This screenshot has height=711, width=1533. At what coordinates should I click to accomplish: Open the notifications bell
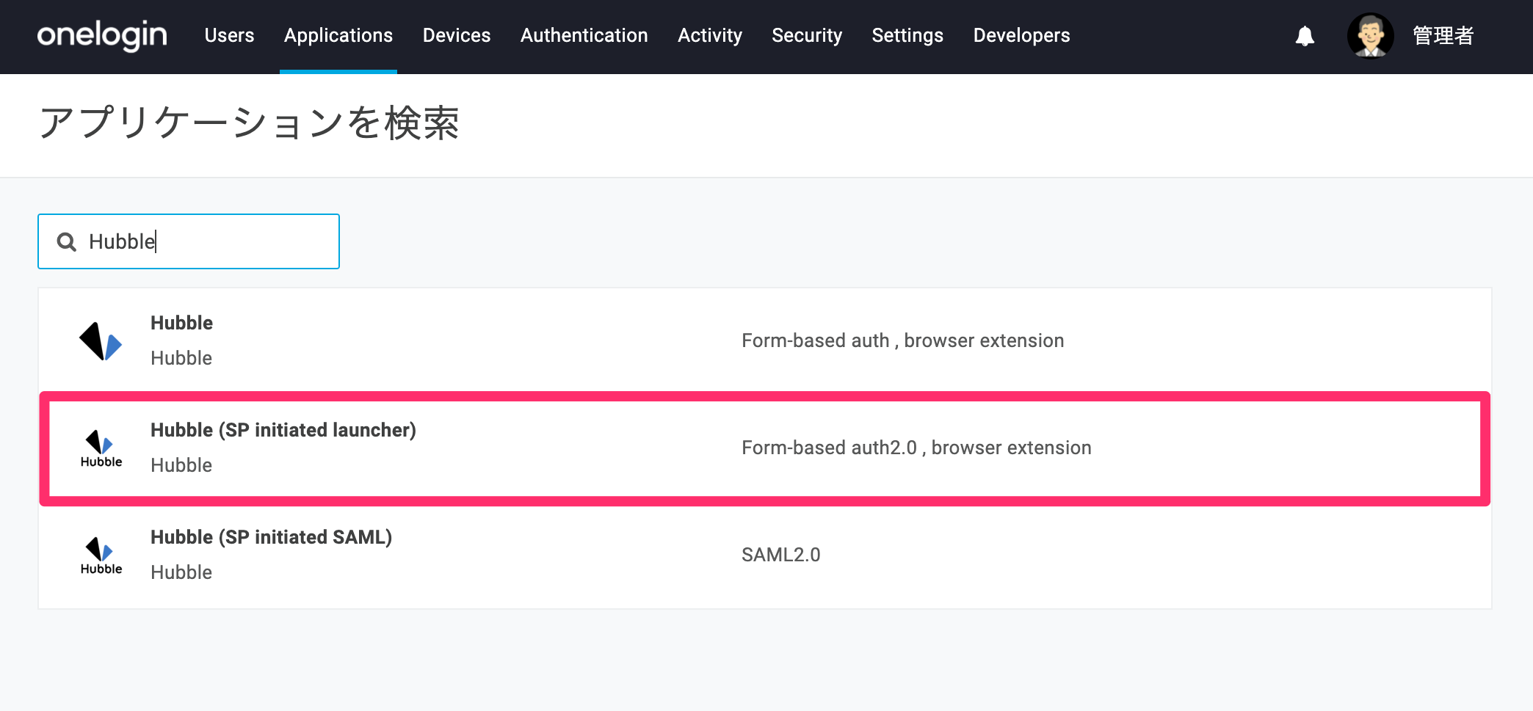tap(1305, 36)
